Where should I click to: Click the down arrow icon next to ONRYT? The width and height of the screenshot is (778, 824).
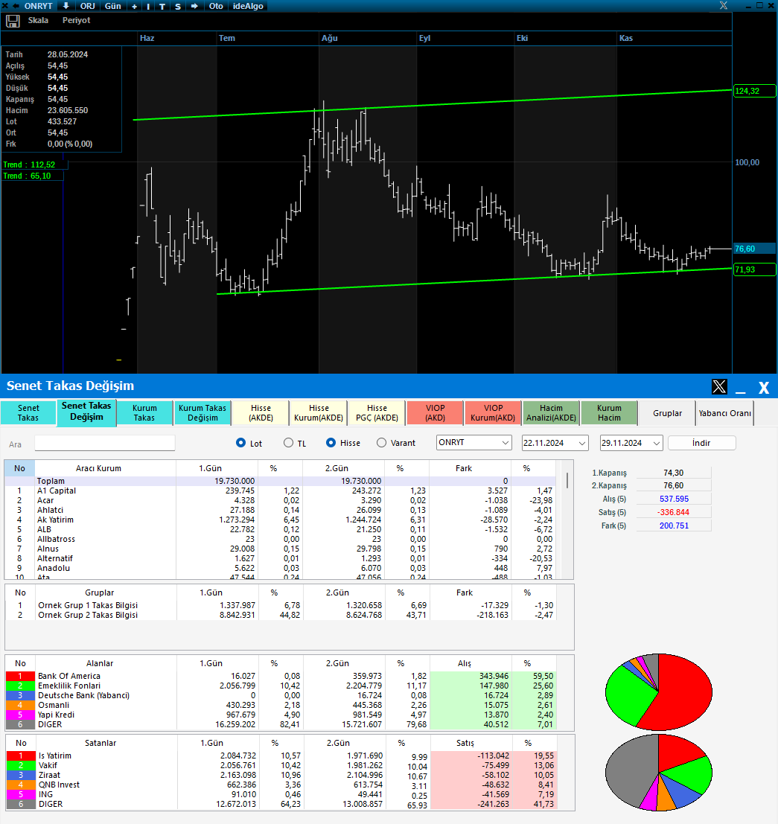pos(66,6)
